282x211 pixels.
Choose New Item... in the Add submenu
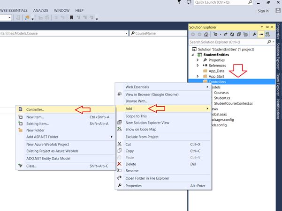click(x=66, y=117)
